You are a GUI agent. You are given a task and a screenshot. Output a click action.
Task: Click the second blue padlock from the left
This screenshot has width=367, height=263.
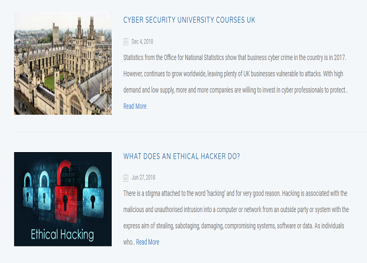tap(44, 191)
